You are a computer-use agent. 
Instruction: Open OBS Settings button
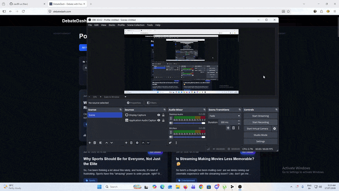point(260,141)
